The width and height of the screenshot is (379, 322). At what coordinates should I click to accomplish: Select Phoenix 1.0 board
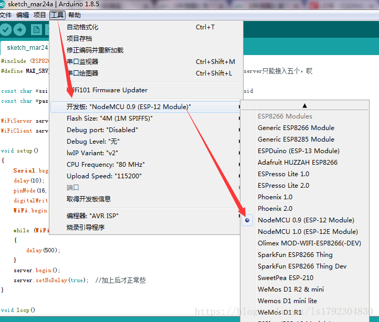pos(275,197)
